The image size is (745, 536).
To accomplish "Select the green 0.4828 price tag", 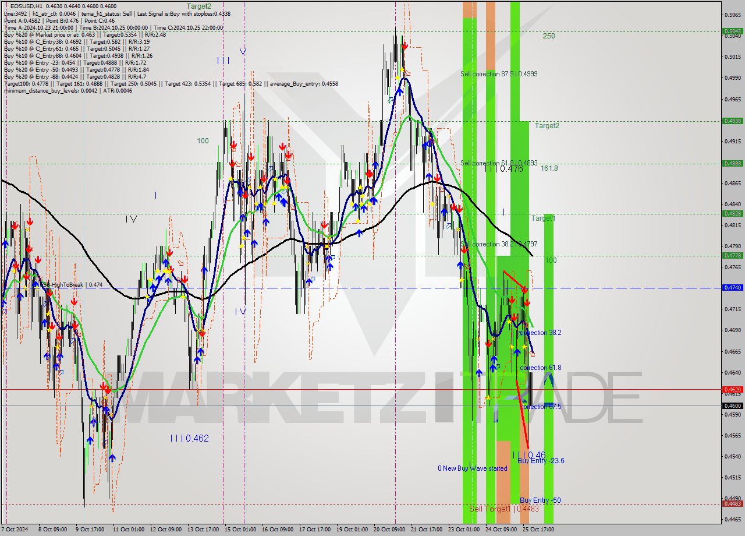I will point(732,214).
